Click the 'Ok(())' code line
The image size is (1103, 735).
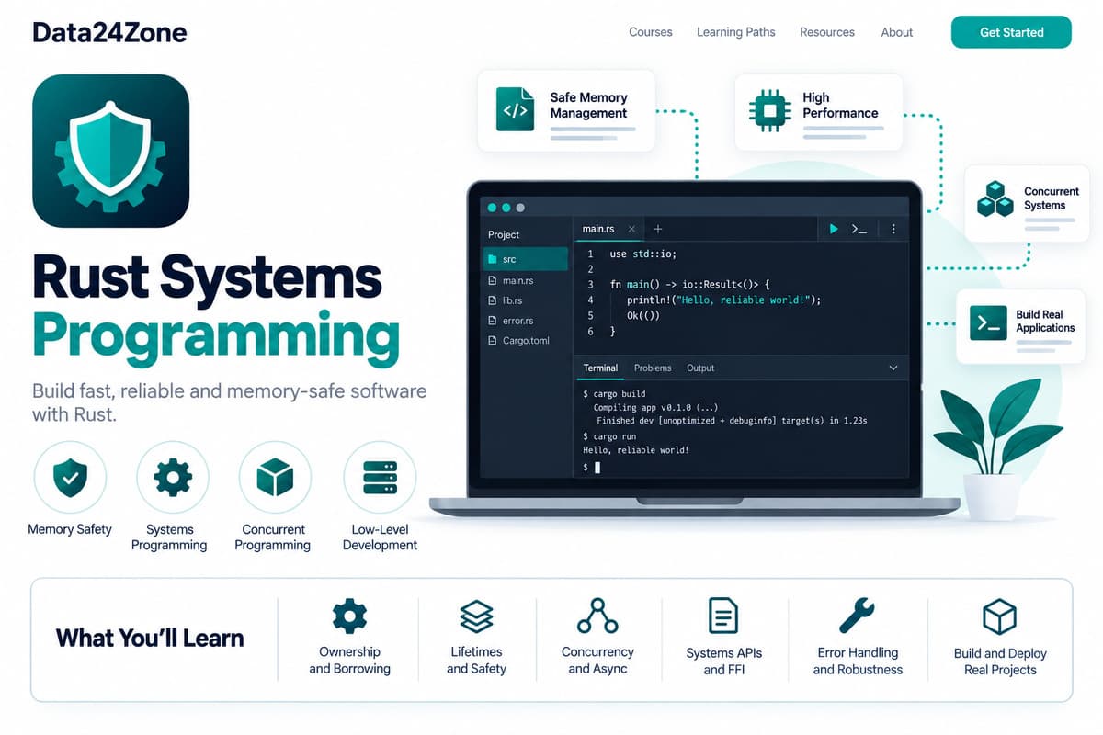click(643, 315)
